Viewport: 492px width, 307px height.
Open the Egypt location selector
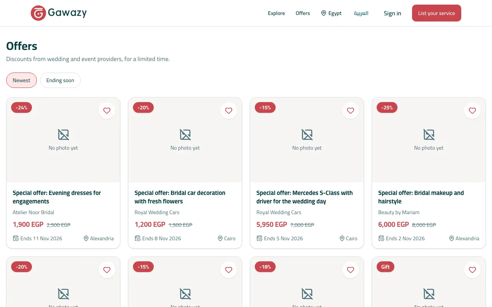[331, 13]
